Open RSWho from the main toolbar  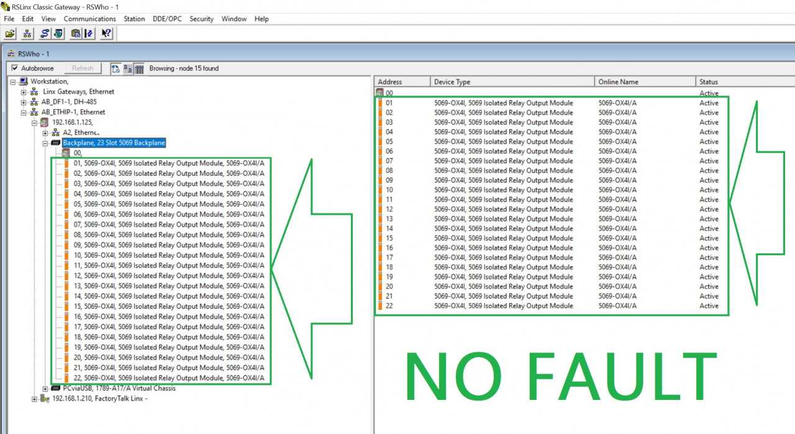[x=27, y=34]
